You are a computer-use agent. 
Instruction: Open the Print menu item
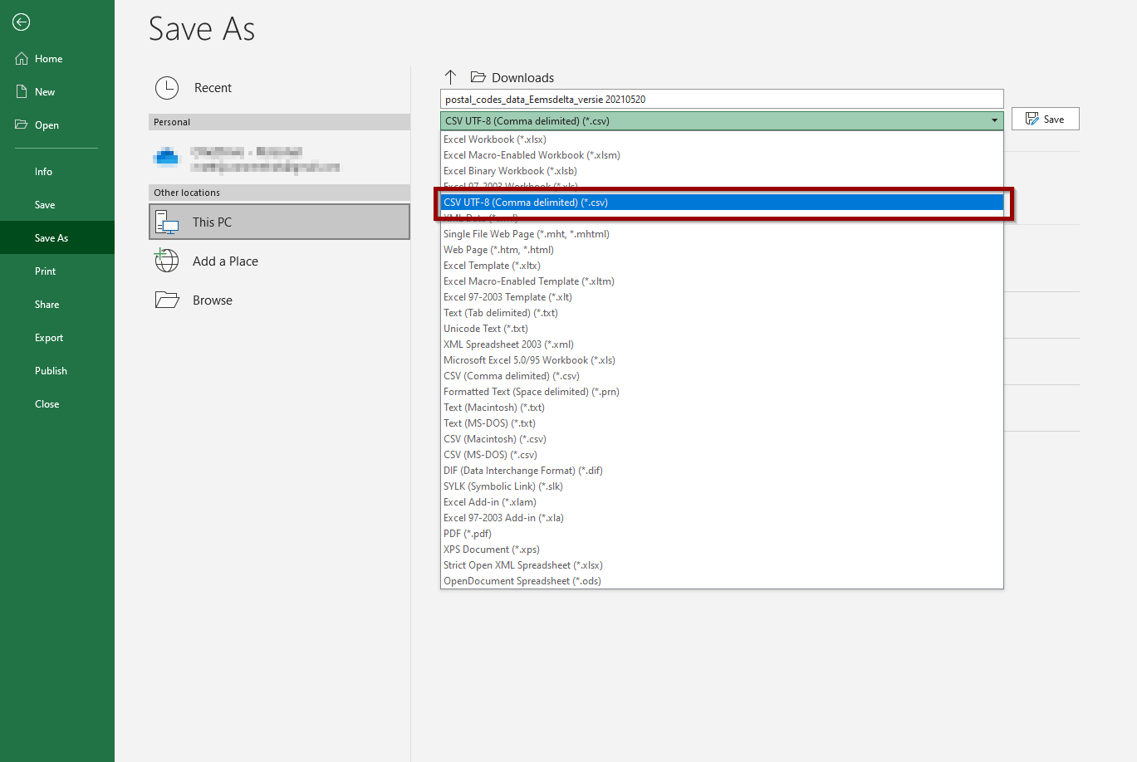[46, 271]
